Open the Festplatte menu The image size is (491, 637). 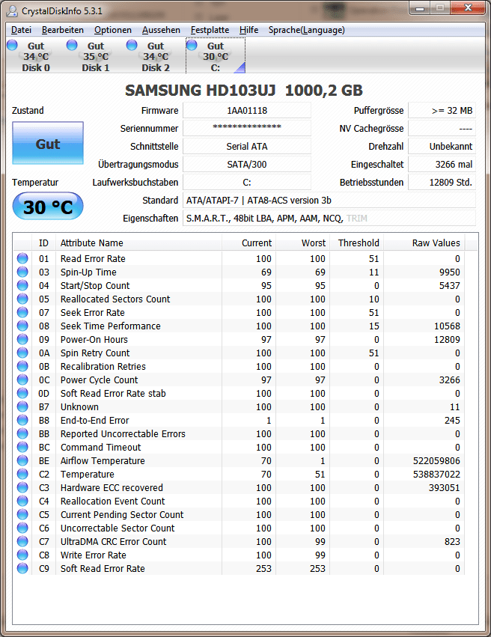[210, 30]
